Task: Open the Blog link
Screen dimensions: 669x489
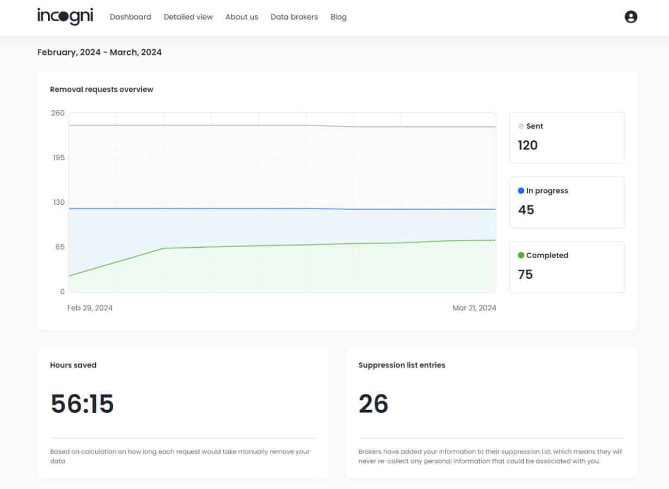Action: [339, 17]
